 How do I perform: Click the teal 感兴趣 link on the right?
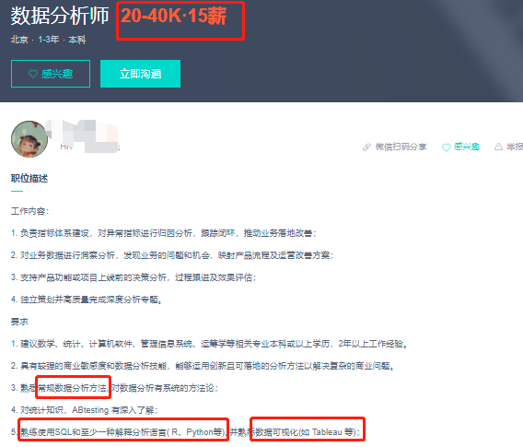466,147
